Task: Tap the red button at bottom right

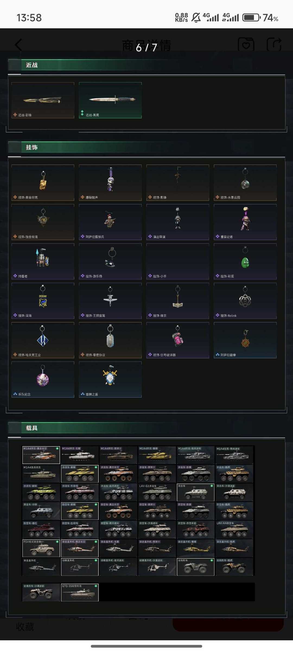Action: click(228, 625)
